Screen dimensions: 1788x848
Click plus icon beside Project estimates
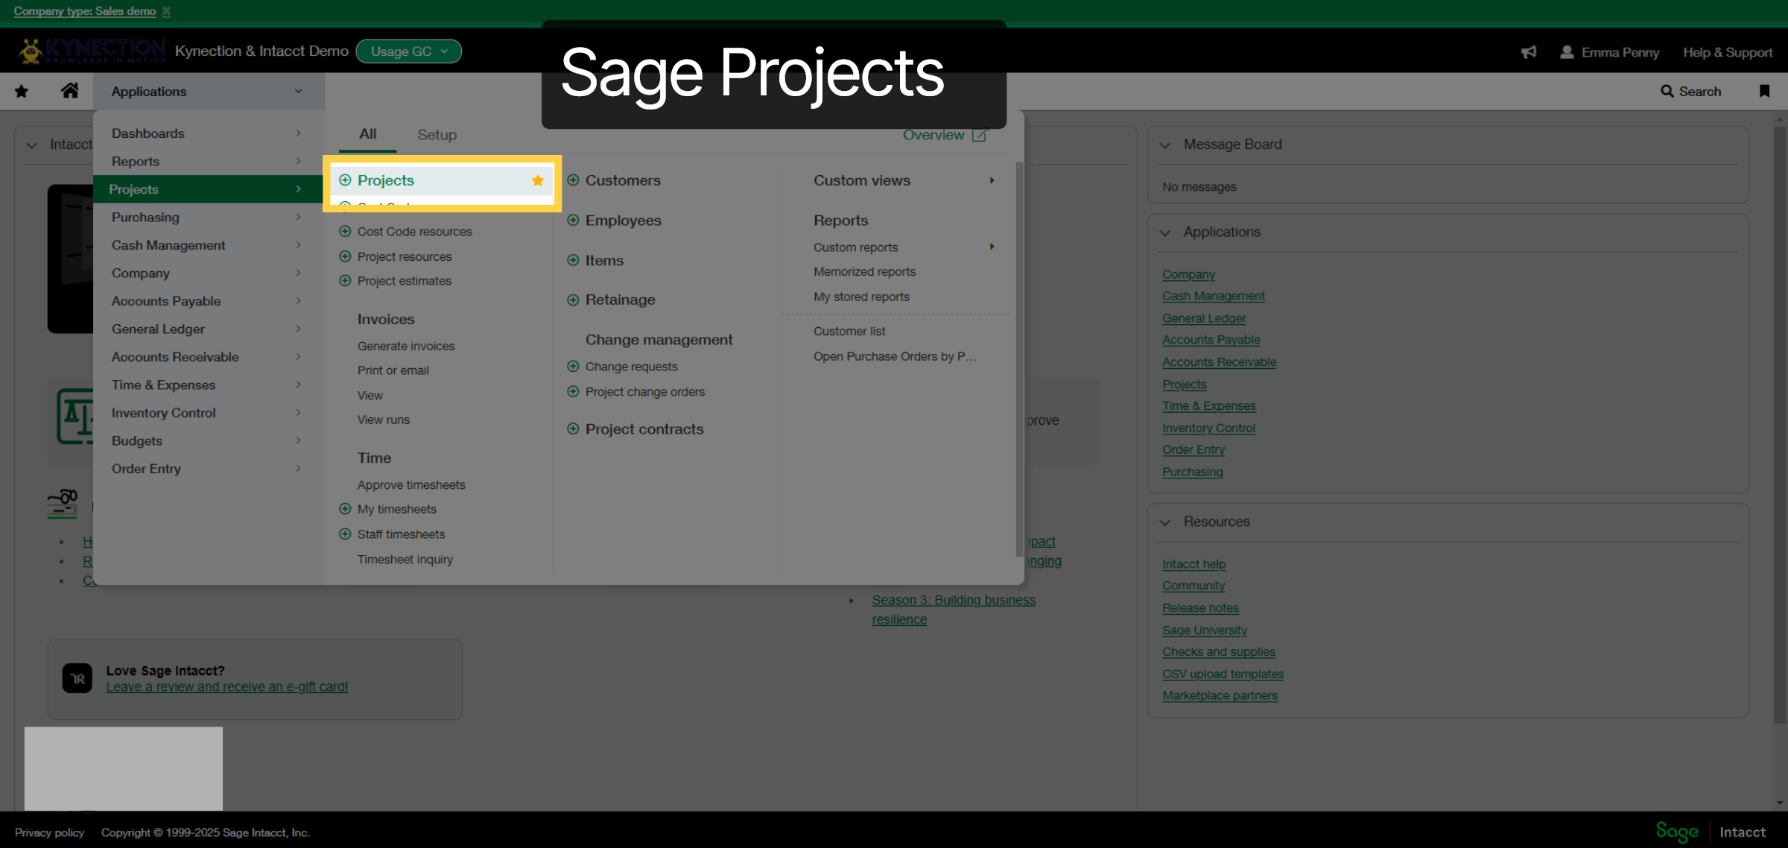(x=345, y=281)
